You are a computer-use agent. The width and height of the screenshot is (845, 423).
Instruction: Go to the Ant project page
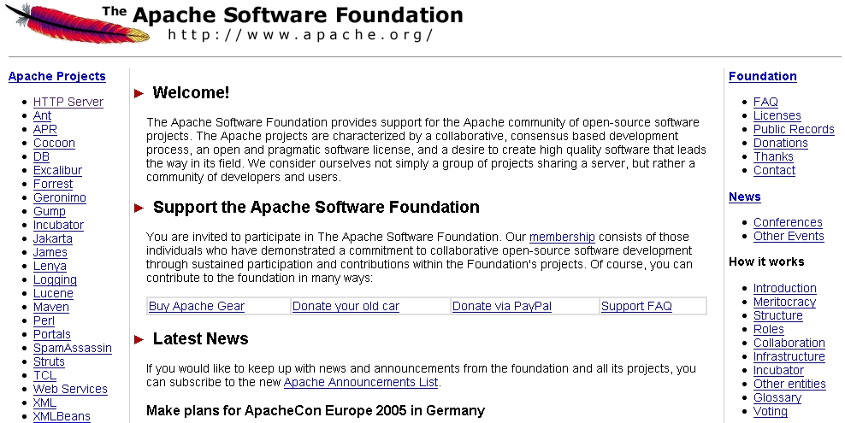[x=42, y=115]
